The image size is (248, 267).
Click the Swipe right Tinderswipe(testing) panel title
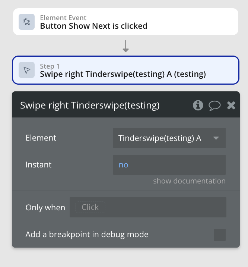coord(90,106)
